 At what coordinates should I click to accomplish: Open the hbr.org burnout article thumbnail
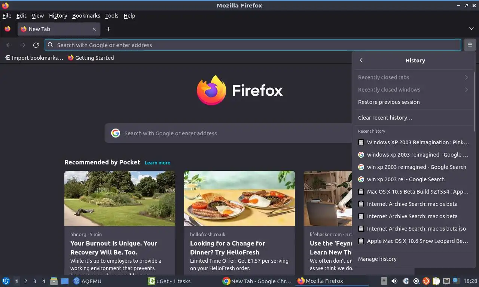(x=120, y=198)
